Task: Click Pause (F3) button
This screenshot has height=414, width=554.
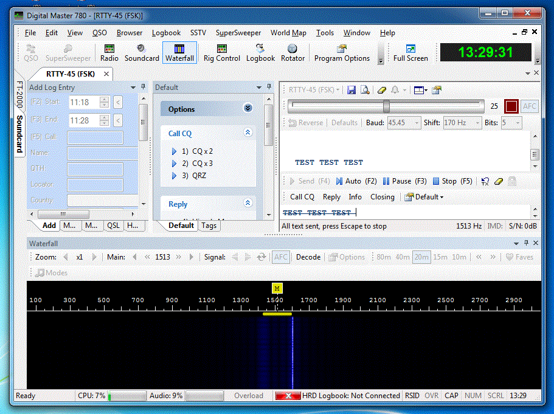Action: (405, 181)
